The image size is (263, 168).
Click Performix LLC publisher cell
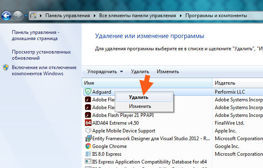coord(230,92)
